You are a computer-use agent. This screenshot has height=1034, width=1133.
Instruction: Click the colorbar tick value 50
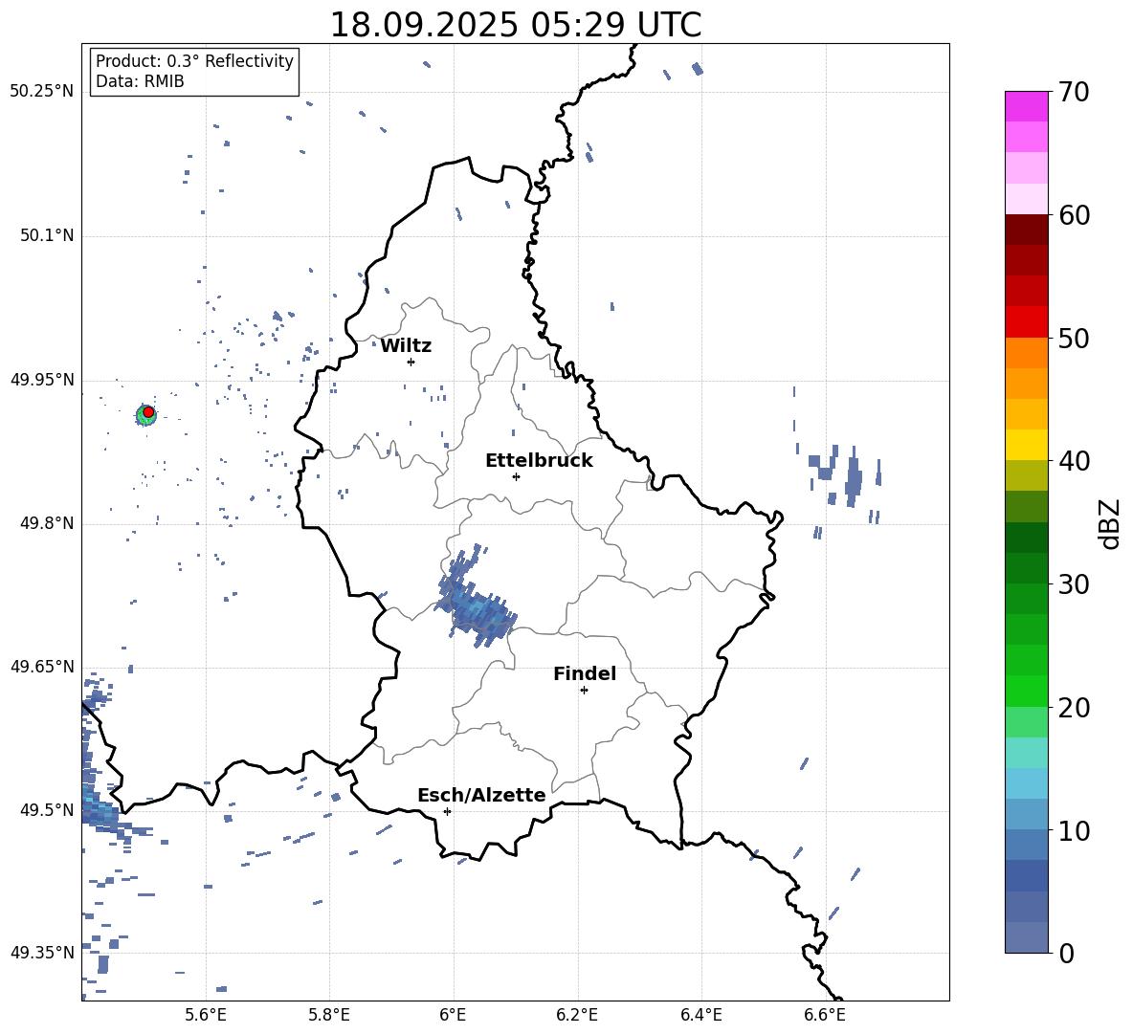tap(1074, 338)
